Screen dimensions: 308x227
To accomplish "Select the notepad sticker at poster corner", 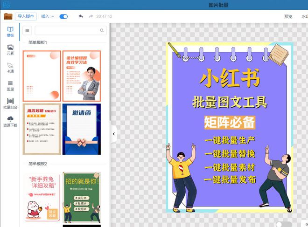I will pos(279,55).
